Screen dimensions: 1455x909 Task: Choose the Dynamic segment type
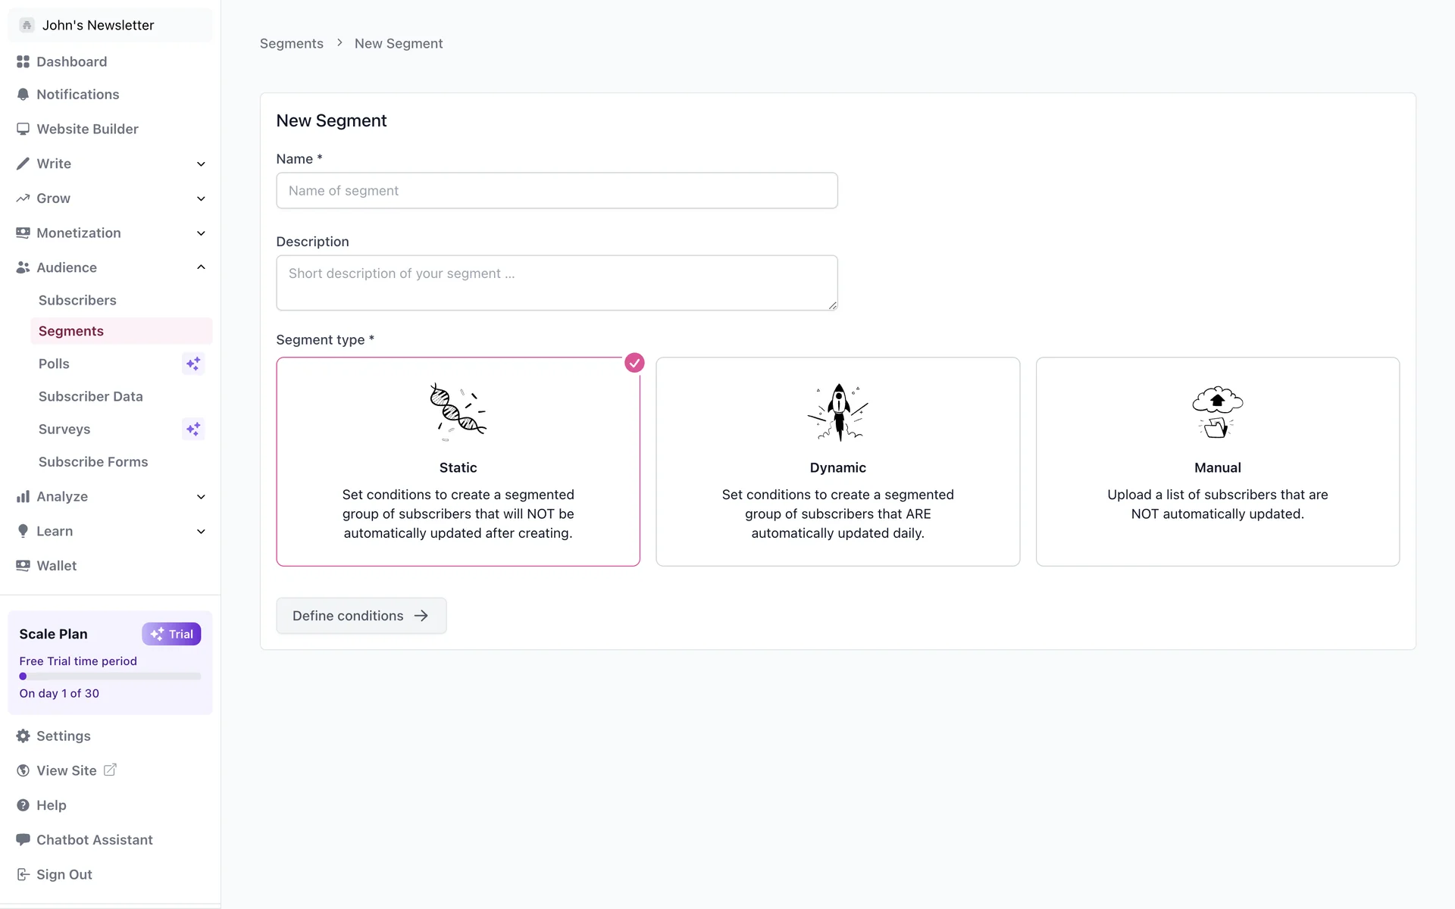pyautogui.click(x=837, y=462)
